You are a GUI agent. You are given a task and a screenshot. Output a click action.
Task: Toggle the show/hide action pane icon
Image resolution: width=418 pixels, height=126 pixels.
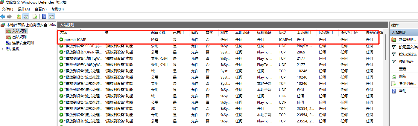coord(51,17)
